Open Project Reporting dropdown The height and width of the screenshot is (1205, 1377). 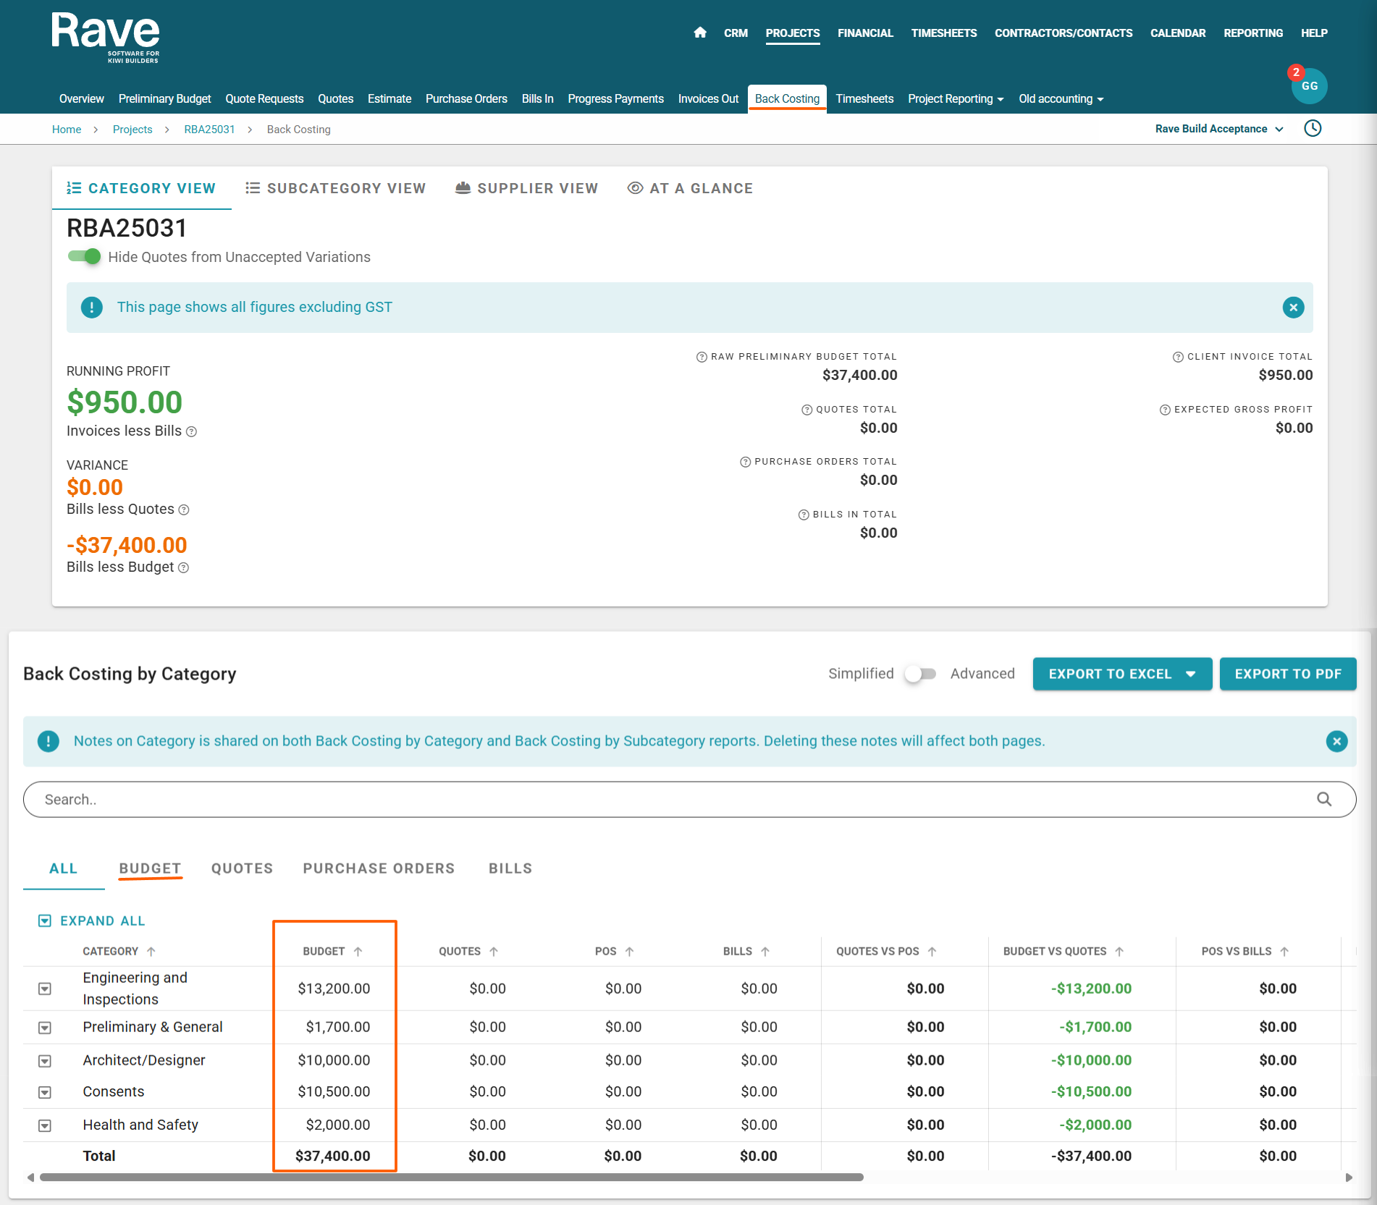(956, 99)
